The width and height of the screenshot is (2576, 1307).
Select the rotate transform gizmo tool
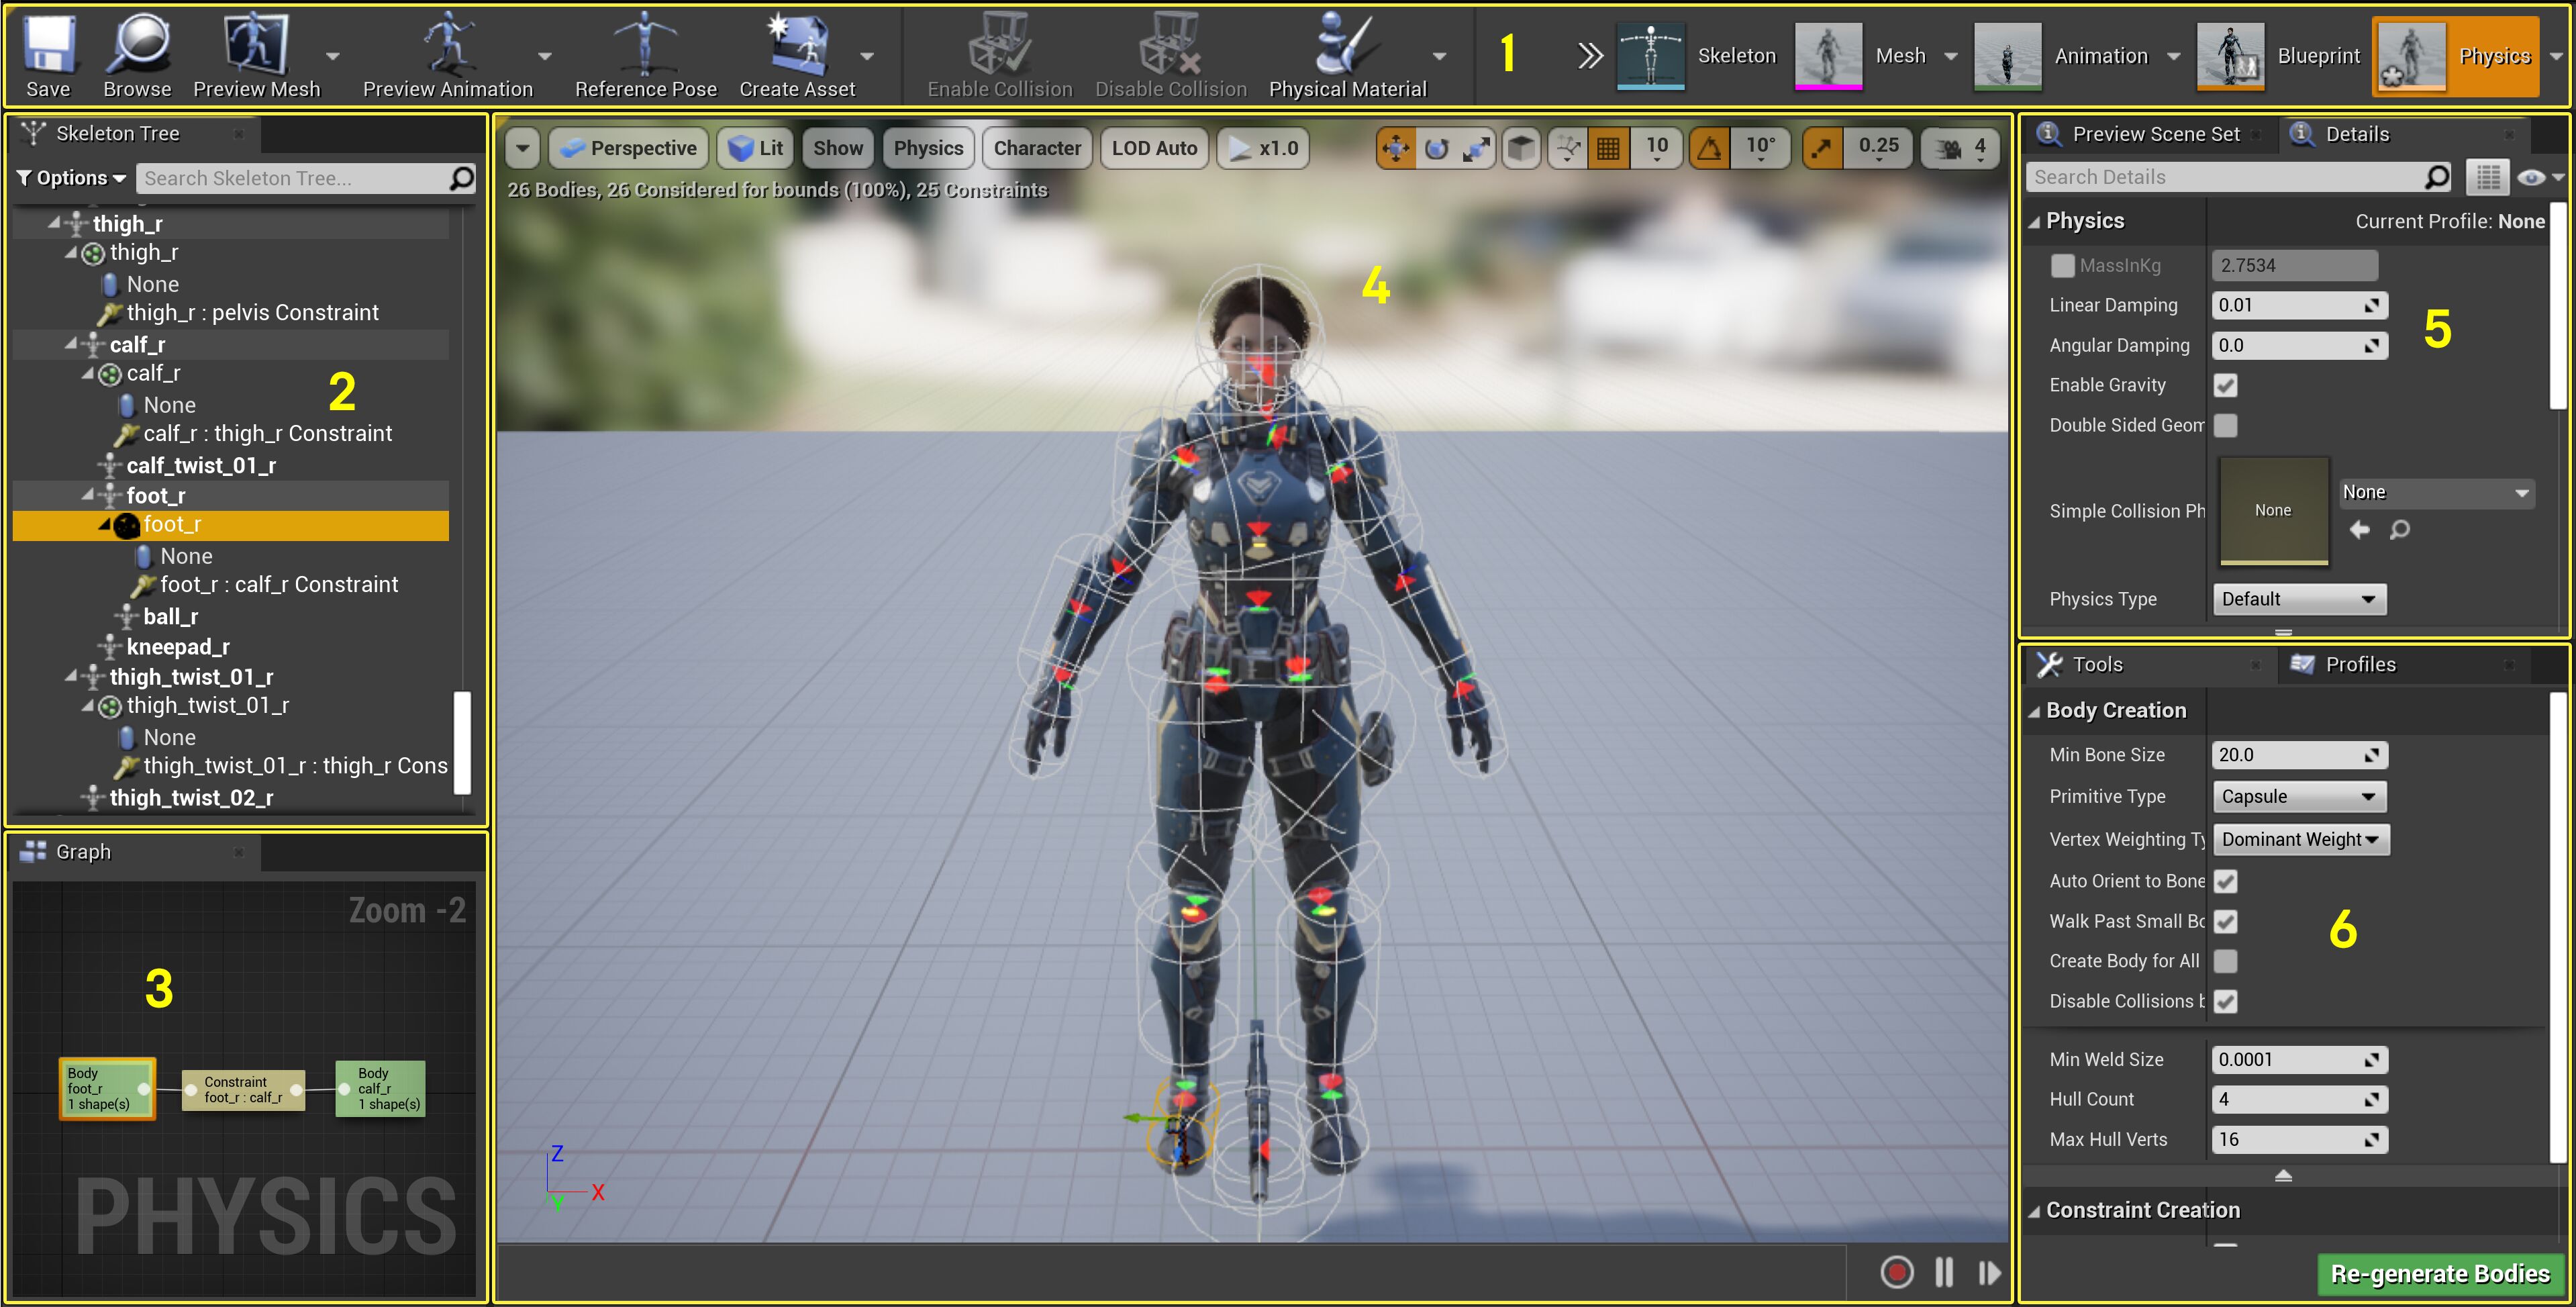pyautogui.click(x=1436, y=149)
